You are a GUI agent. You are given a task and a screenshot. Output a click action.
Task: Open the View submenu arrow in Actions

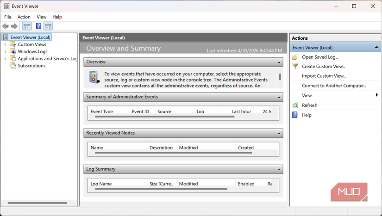tap(376, 95)
